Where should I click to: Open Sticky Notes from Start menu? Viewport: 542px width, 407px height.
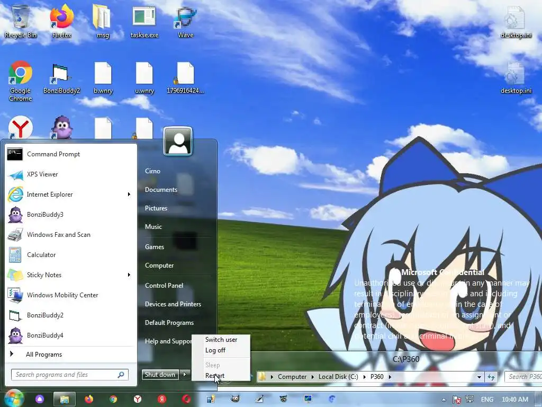click(x=66, y=275)
